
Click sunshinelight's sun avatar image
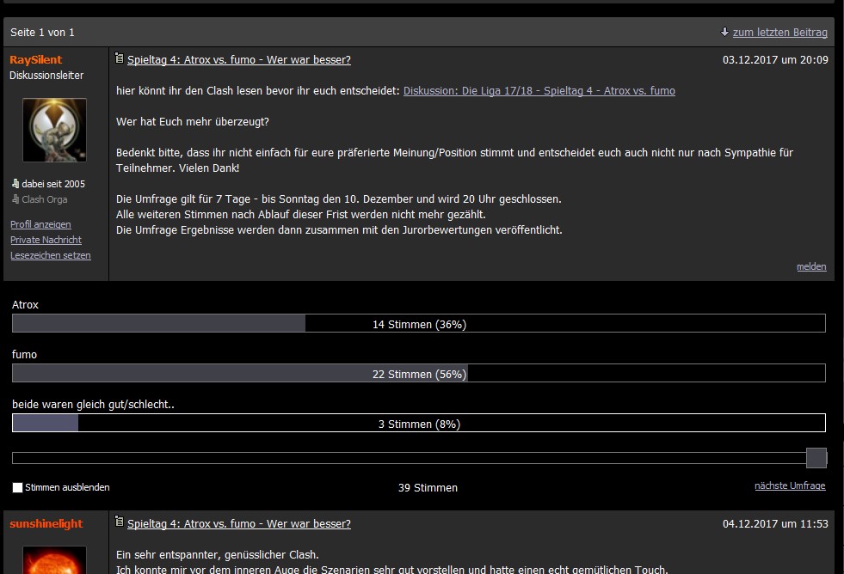[x=54, y=560]
